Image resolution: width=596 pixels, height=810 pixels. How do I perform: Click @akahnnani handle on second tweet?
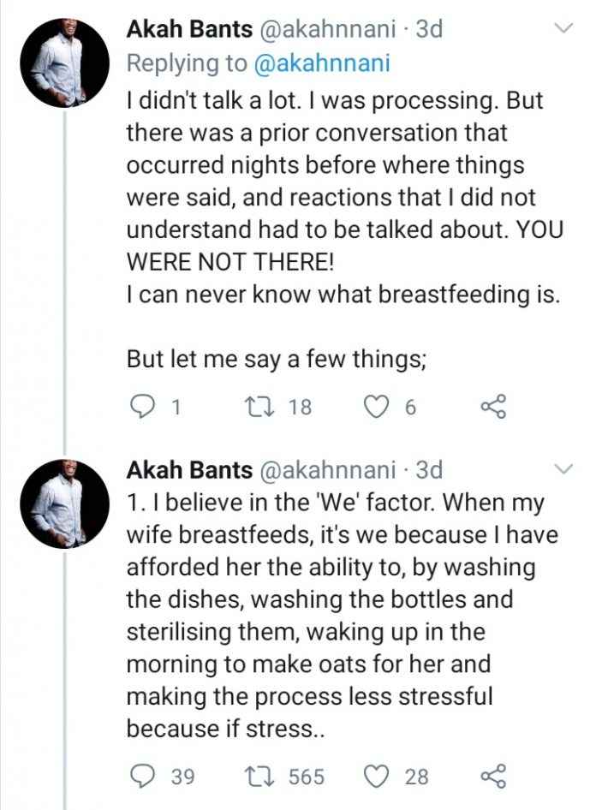click(326, 469)
